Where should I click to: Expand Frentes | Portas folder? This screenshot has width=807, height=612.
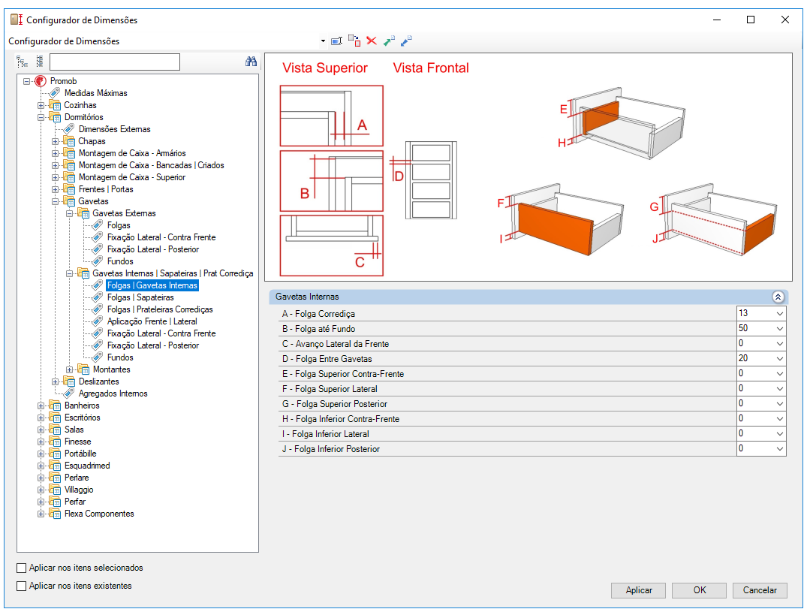(x=55, y=189)
